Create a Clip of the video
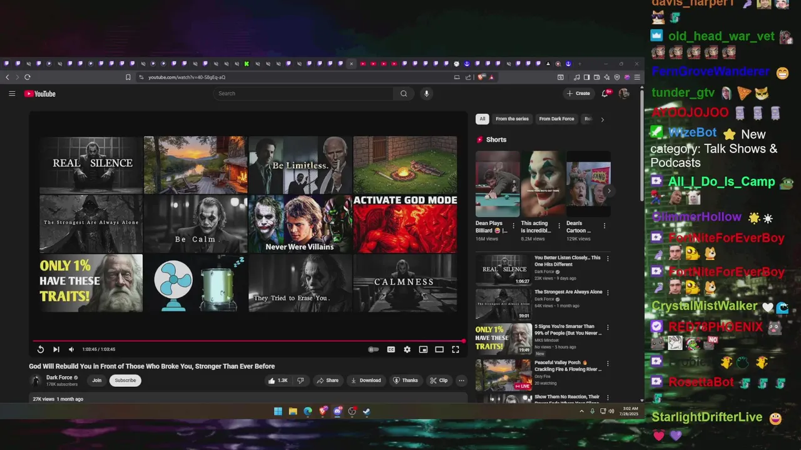Viewport: 801px width, 450px height. pyautogui.click(x=438, y=380)
